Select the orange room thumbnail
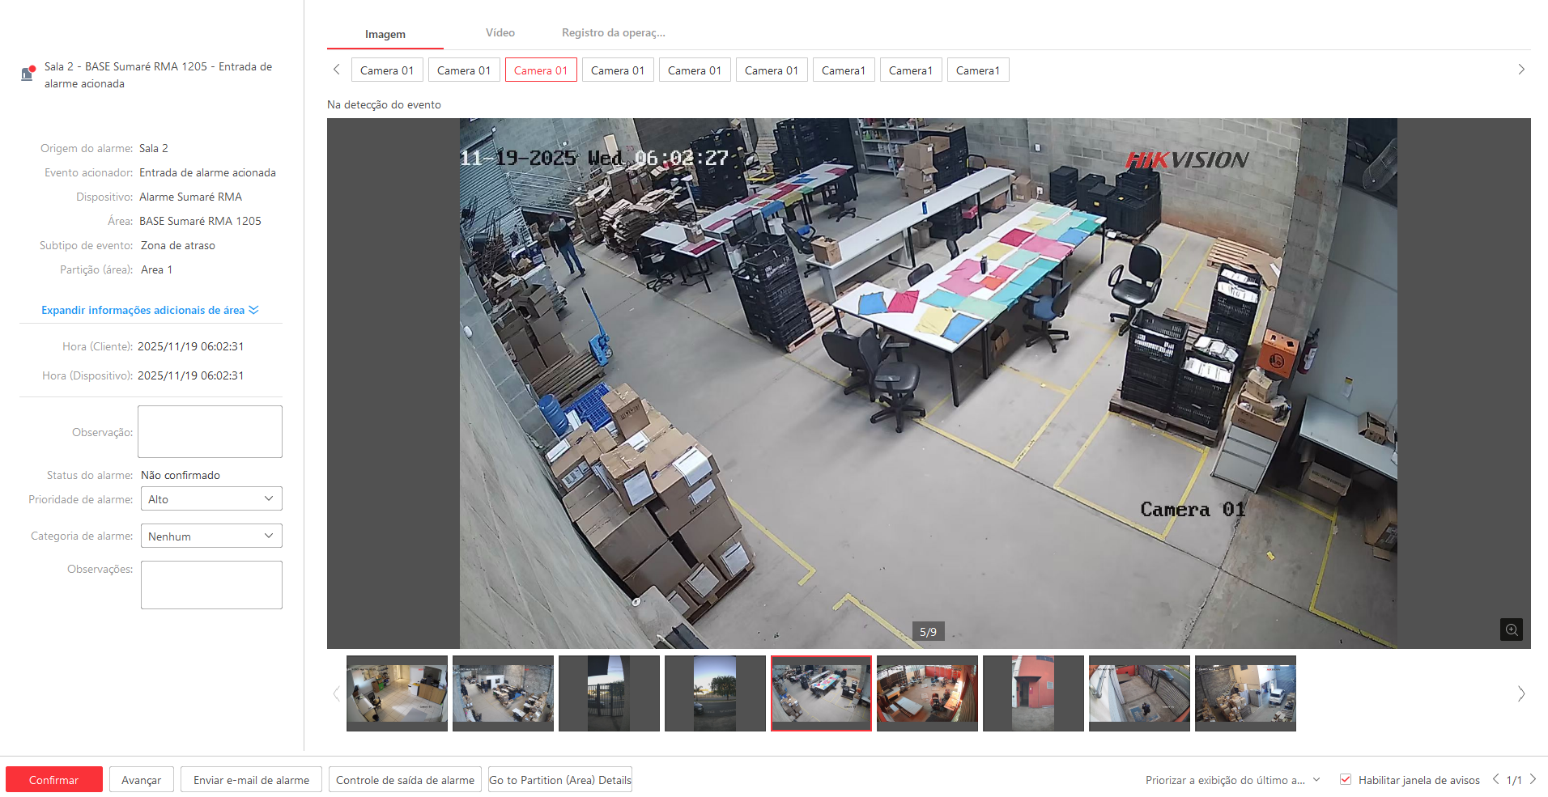Image resolution: width=1548 pixels, height=797 pixels. click(x=927, y=693)
